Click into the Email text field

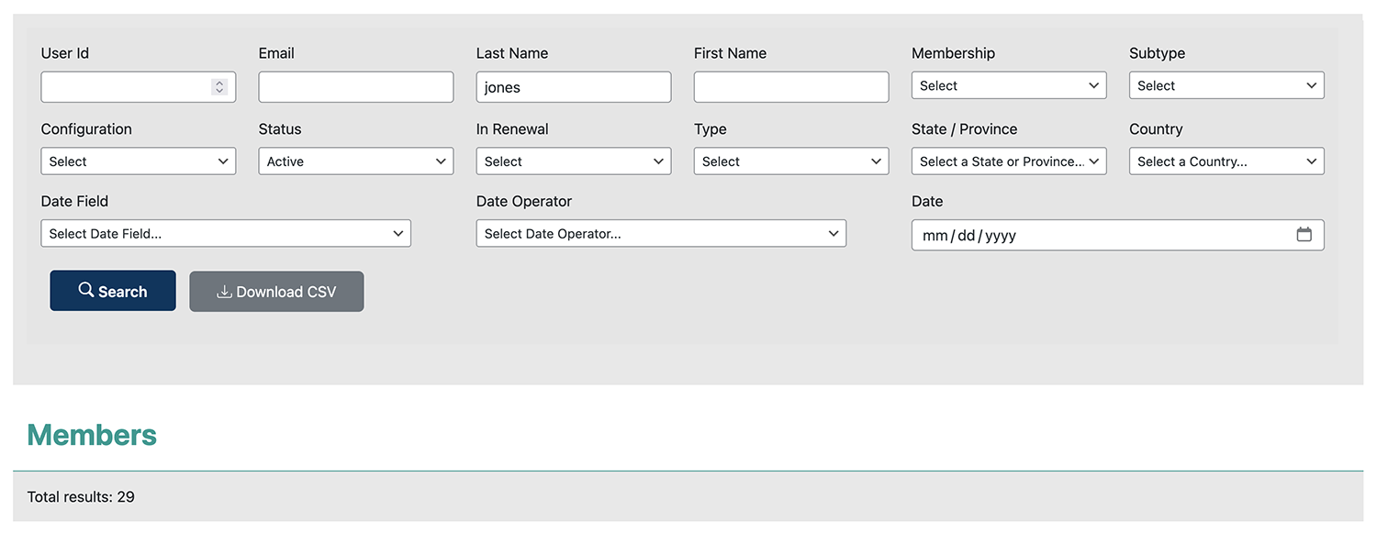[355, 87]
